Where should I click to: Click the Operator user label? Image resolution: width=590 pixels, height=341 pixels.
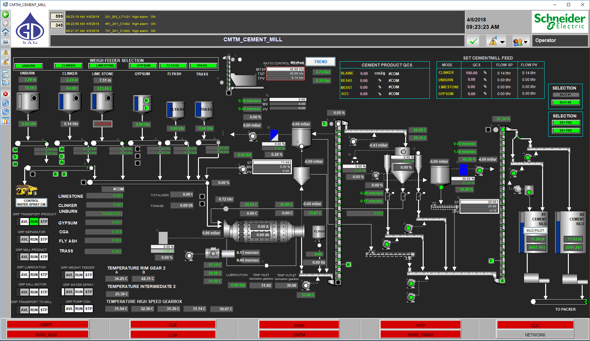(545, 40)
